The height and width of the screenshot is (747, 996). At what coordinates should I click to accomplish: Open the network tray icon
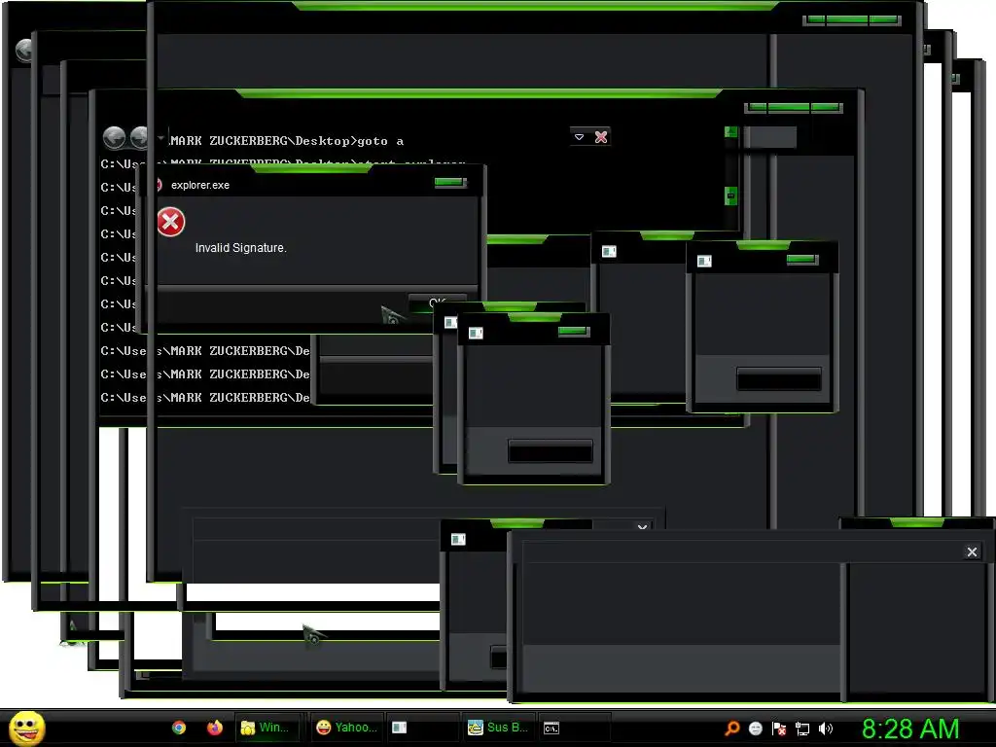click(802, 729)
